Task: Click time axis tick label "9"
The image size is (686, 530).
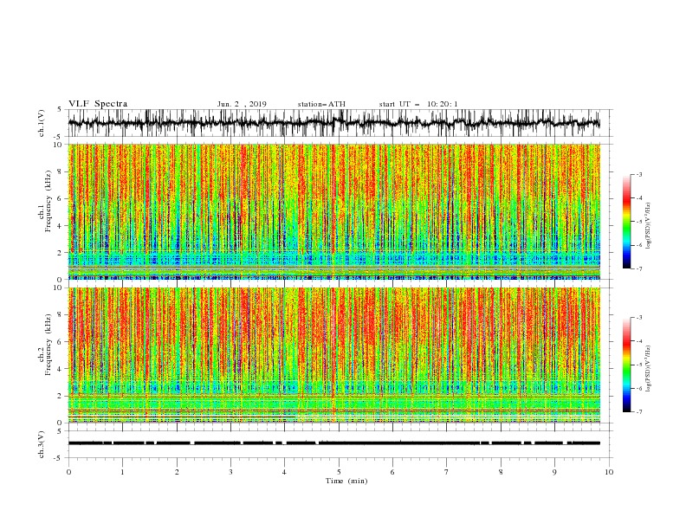Action: tap(554, 472)
